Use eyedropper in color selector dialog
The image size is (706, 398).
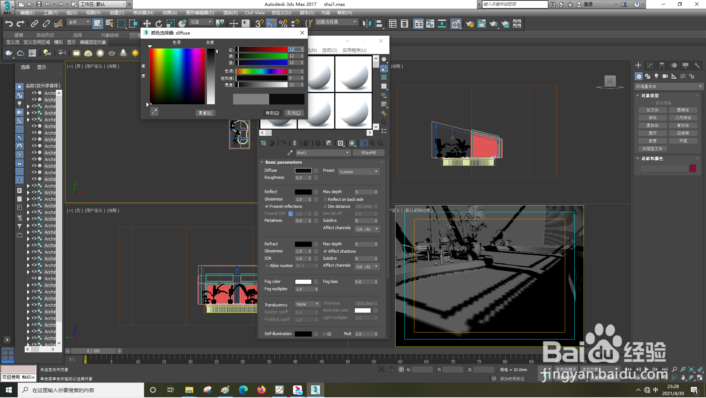(154, 111)
